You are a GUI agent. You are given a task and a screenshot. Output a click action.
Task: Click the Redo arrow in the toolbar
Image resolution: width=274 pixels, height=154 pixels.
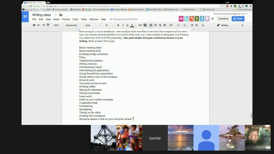43,25
